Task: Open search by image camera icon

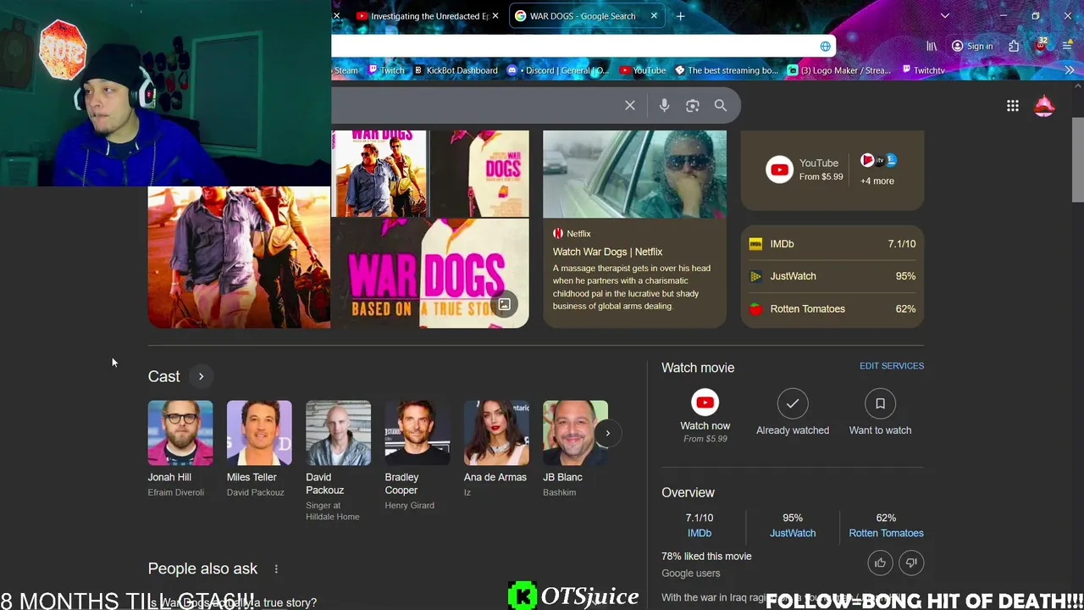Action: point(693,106)
